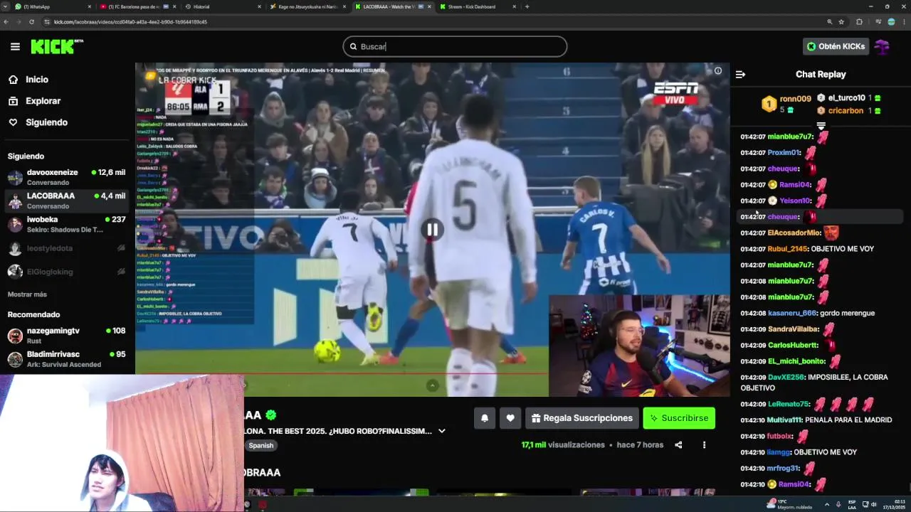Screen dimensions: 911x512
Task: Bookmark this page with star icon
Action: (841, 22)
